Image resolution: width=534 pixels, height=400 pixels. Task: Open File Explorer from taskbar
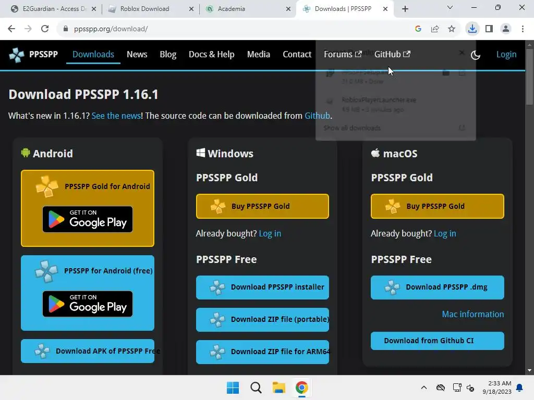[x=279, y=387]
